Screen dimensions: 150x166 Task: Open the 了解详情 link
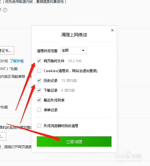[17, 61]
